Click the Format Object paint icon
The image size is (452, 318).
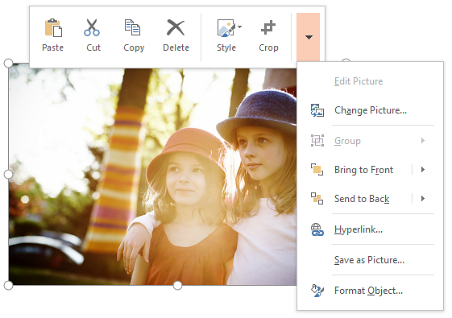point(317,291)
